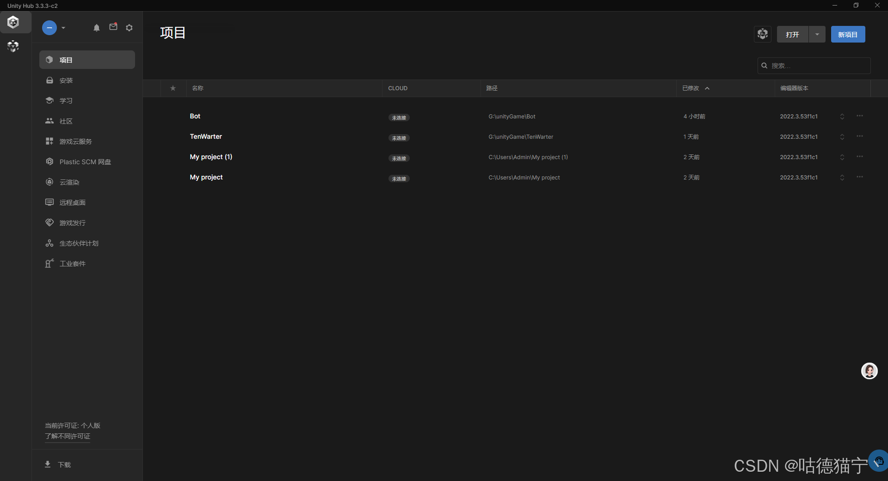Open the notifications bell icon

point(97,28)
